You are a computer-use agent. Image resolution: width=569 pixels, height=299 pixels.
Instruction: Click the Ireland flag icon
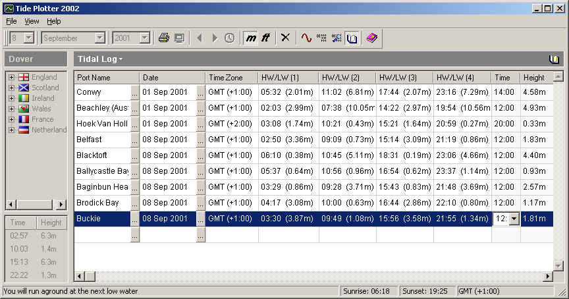pyautogui.click(x=24, y=98)
